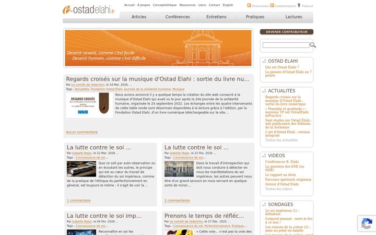
Task: Click the Nouveautés RSS feed icon
Action: pyautogui.click(x=249, y=5)
